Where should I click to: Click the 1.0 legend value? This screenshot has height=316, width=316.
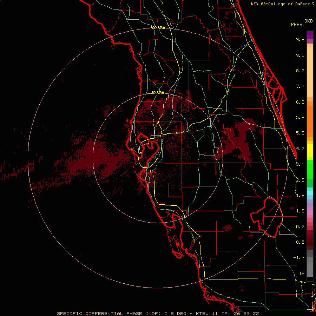click(300, 211)
